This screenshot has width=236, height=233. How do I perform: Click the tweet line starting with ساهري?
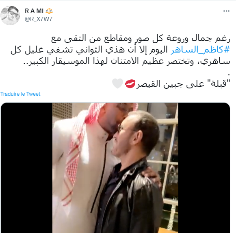(x=127, y=62)
